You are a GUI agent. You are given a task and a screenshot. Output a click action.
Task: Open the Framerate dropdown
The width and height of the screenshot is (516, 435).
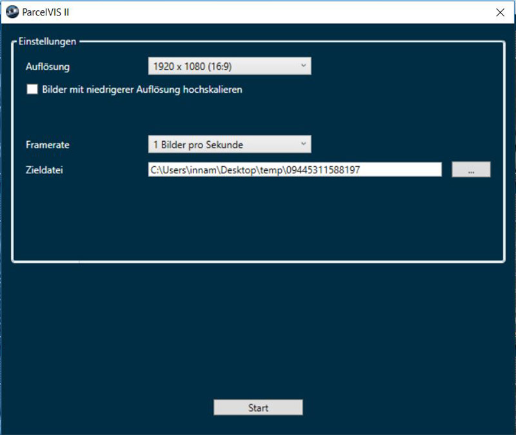pyautogui.click(x=230, y=144)
